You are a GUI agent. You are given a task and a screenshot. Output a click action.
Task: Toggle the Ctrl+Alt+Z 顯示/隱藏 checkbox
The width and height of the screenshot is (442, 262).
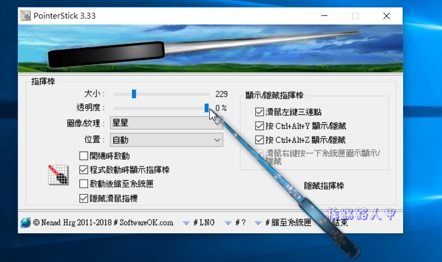tap(259, 140)
